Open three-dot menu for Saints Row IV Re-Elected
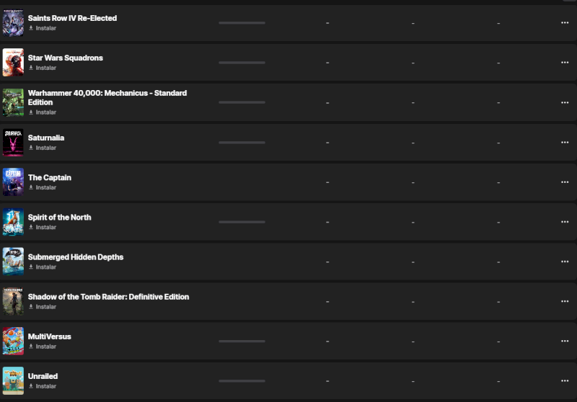Image resolution: width=577 pixels, height=402 pixels. tap(565, 23)
